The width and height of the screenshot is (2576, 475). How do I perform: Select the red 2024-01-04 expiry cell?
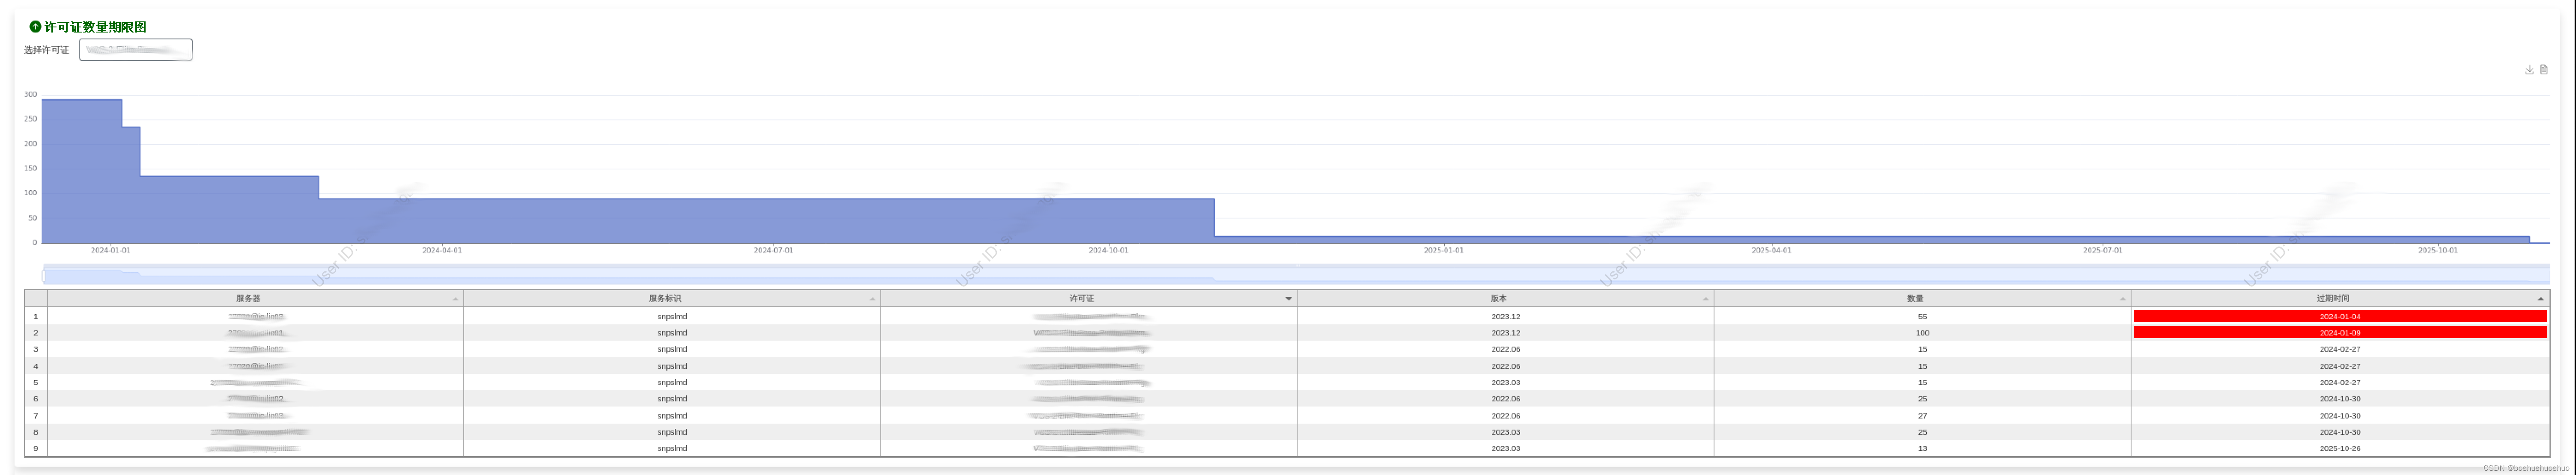[x=2339, y=316]
